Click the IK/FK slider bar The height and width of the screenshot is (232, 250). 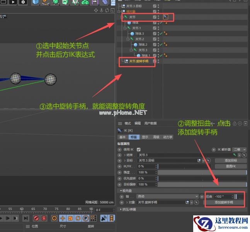[x=184, y=166]
